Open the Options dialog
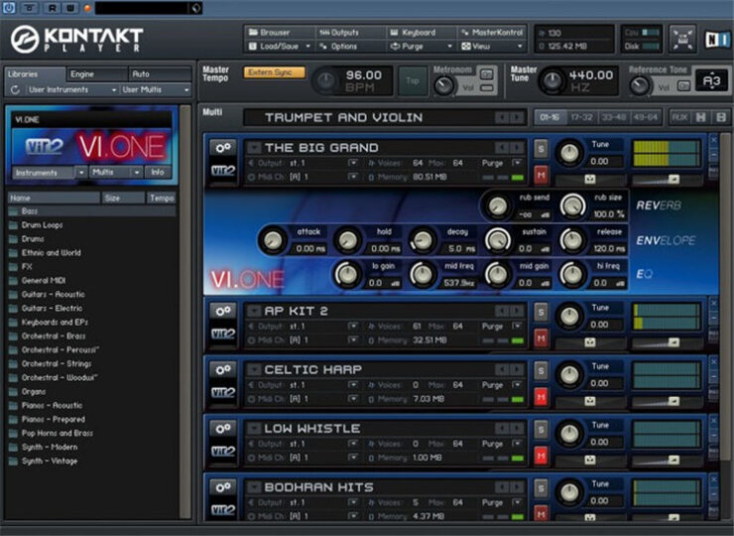This screenshot has width=734, height=536. pos(338,47)
